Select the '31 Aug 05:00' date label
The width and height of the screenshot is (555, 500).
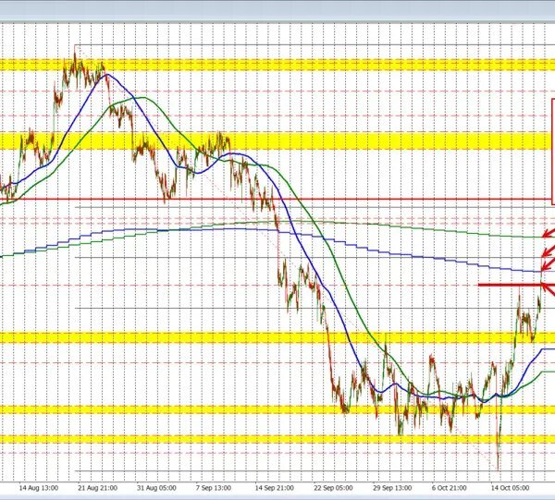click(156, 488)
